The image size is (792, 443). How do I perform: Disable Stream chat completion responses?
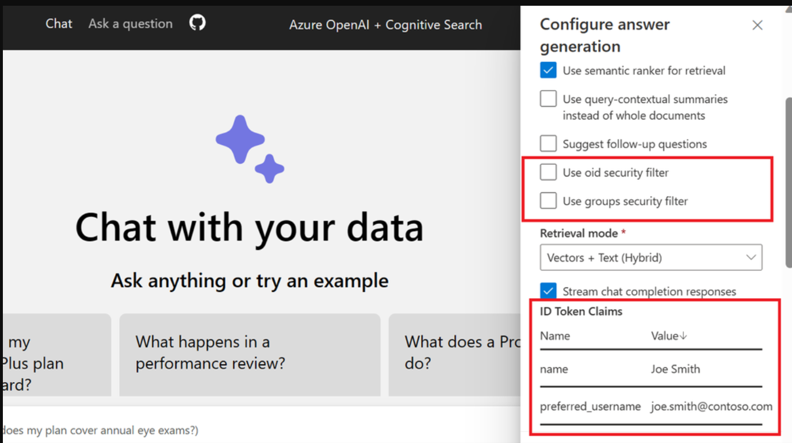tap(548, 291)
